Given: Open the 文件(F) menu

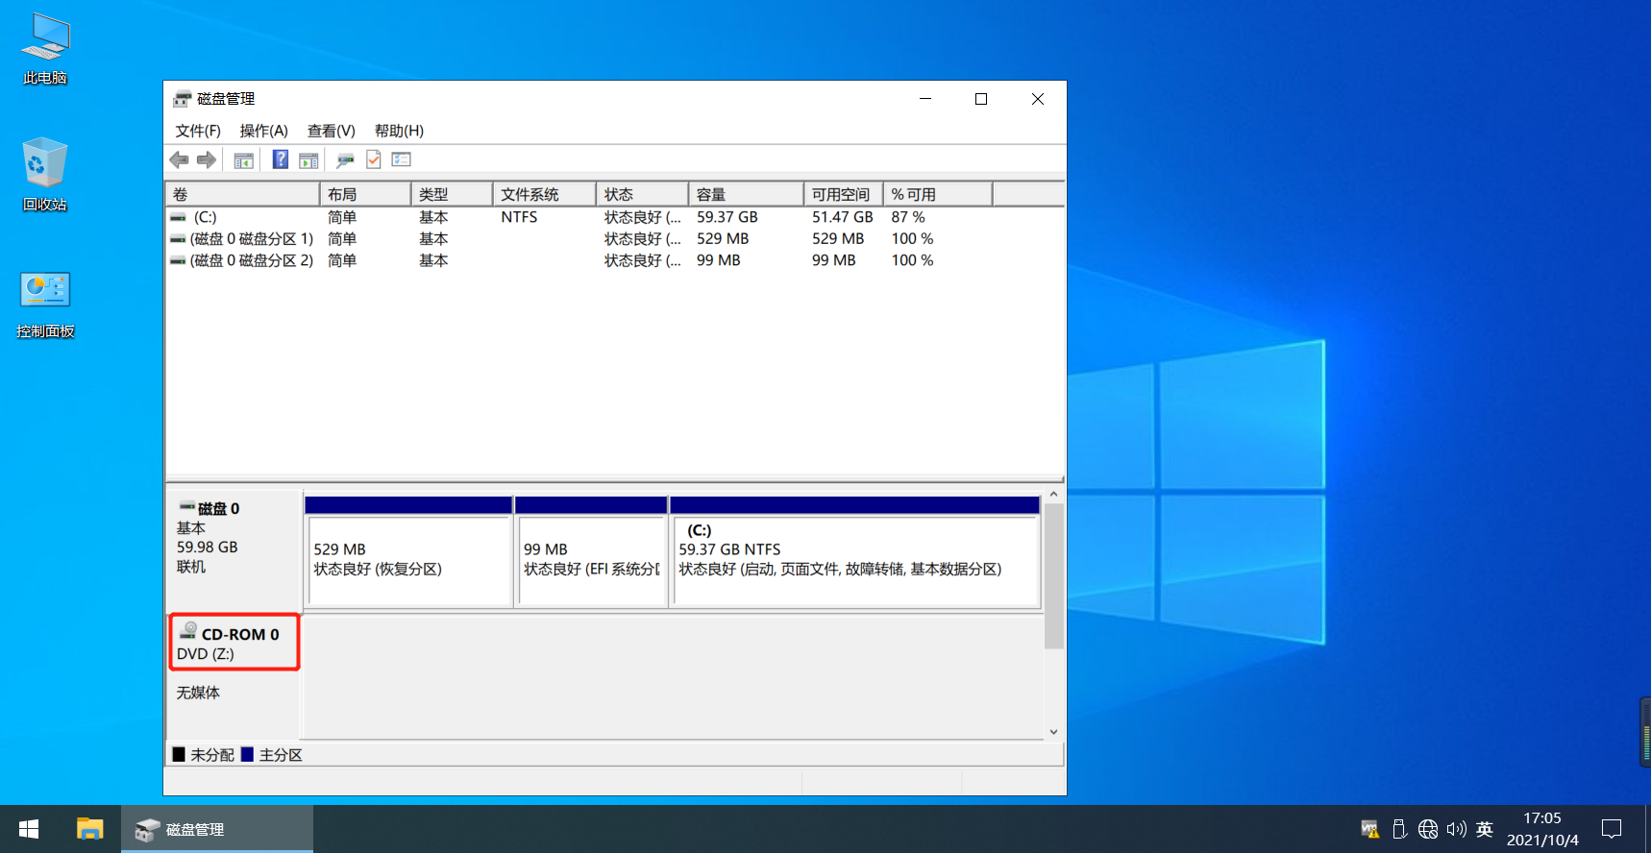Looking at the screenshot, I should 198,131.
